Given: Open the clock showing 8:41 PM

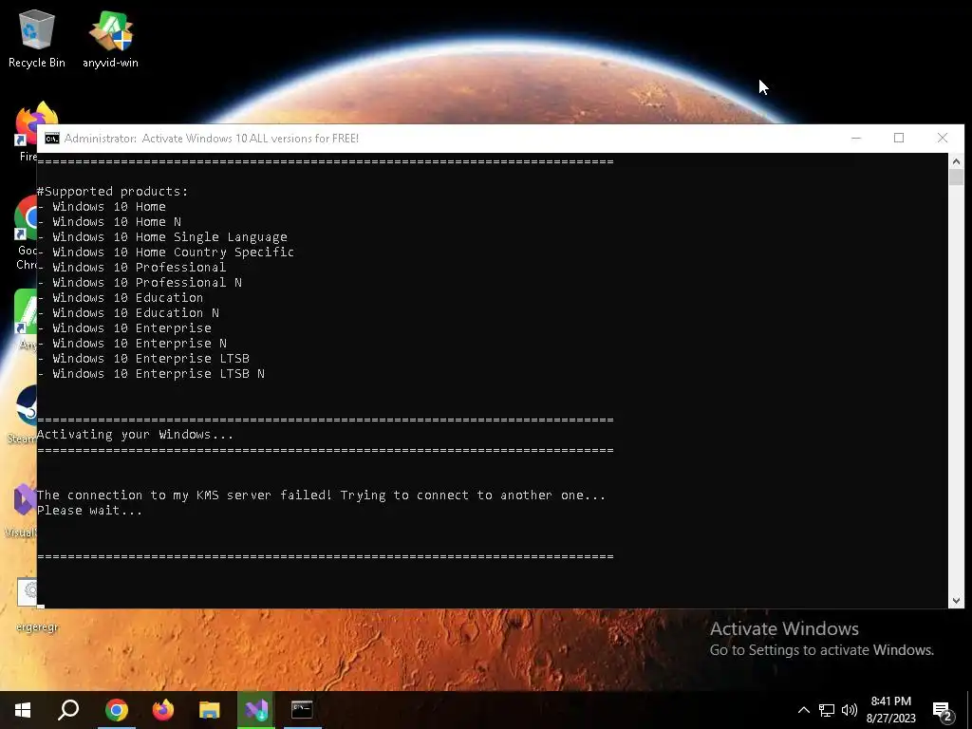Looking at the screenshot, I should (891, 710).
